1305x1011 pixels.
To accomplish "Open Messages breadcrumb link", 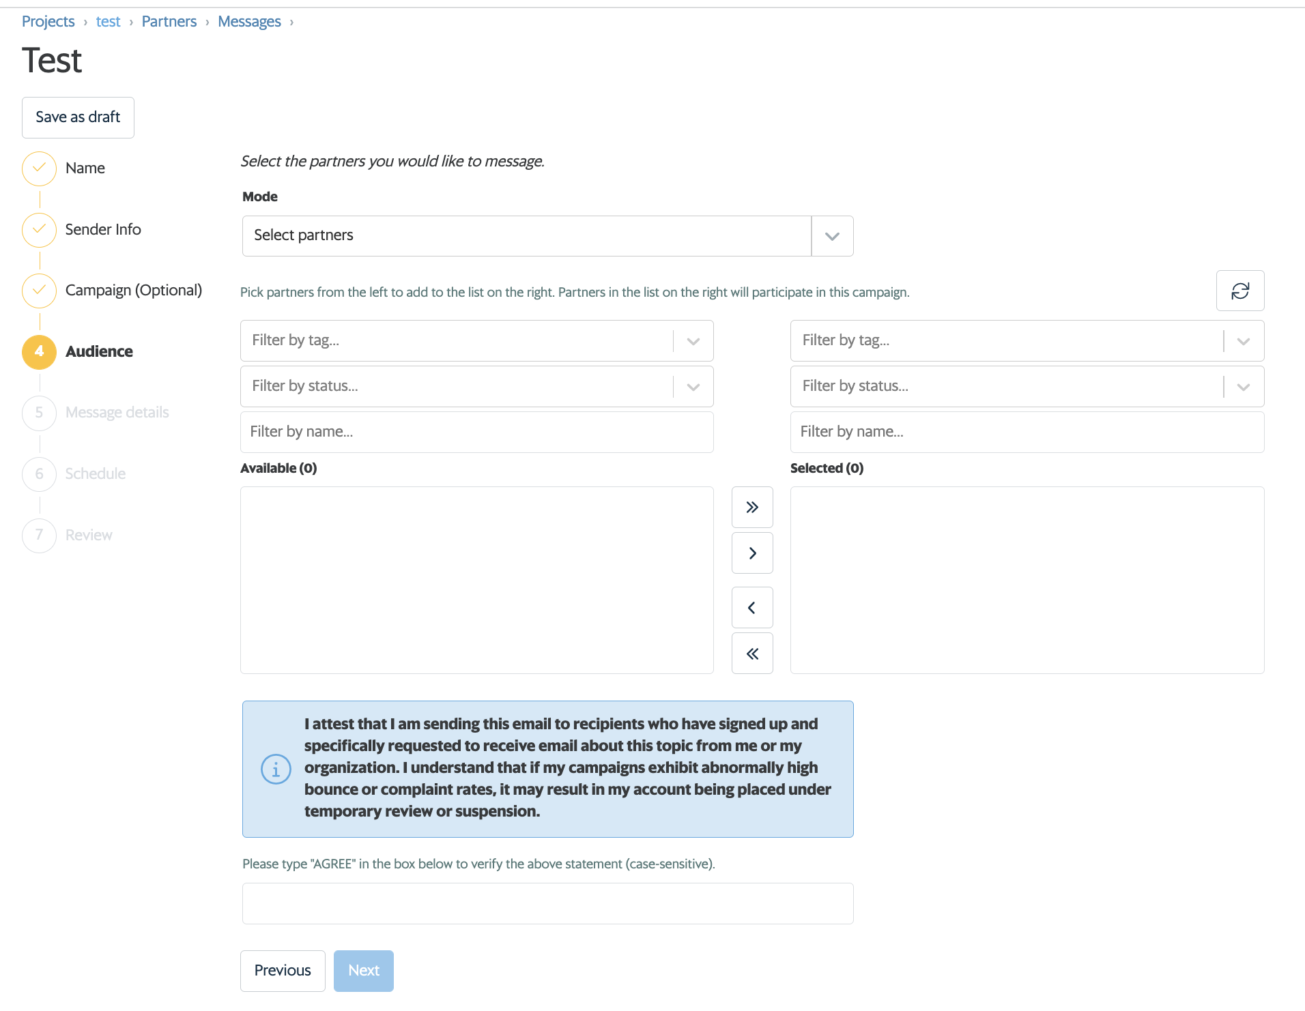I will [249, 21].
